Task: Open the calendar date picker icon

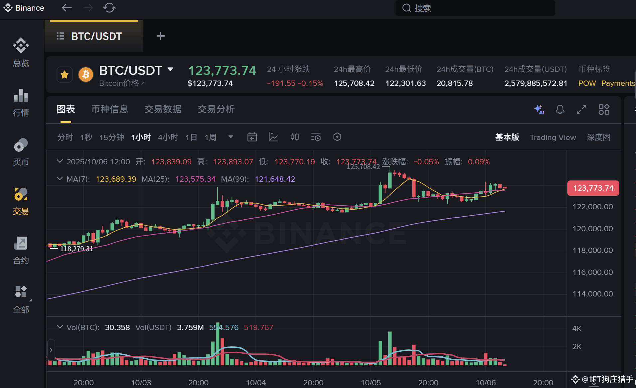Action: [x=252, y=137]
